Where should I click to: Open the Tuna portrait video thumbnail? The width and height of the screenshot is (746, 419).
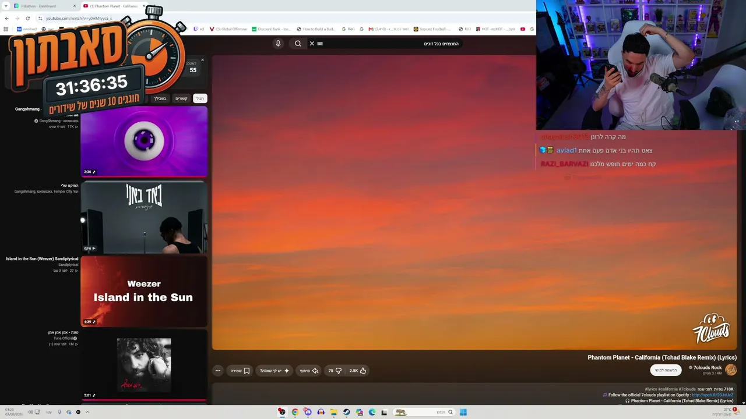point(144,365)
